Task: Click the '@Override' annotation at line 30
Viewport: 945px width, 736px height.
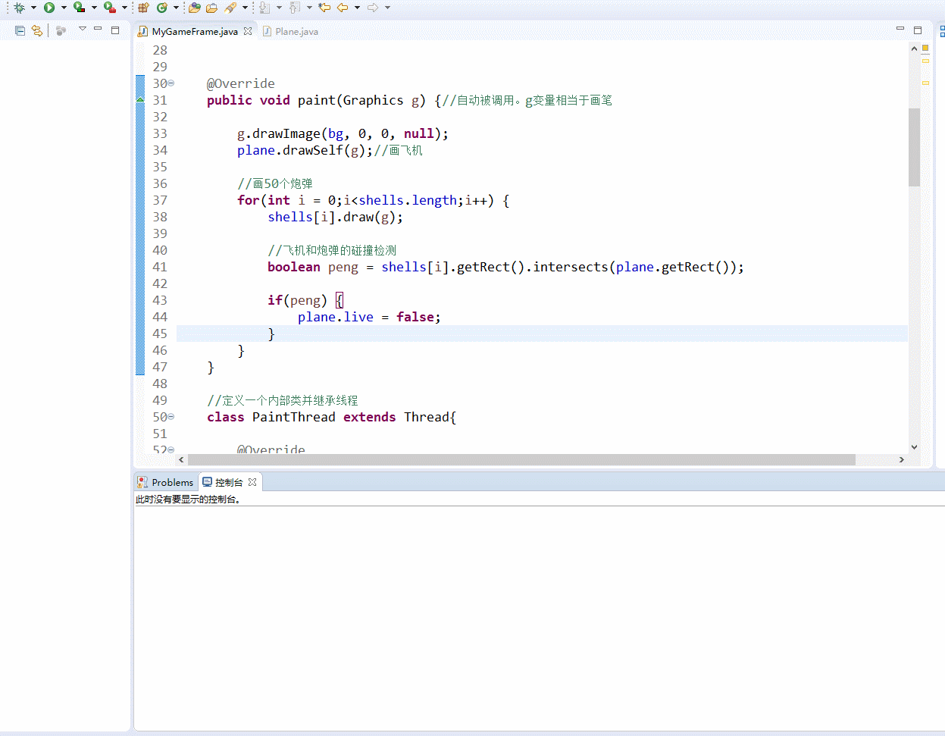Action: pos(241,83)
